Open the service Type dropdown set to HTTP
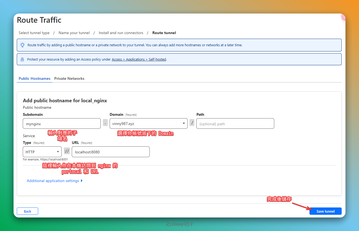The image size is (359, 231). point(42,152)
